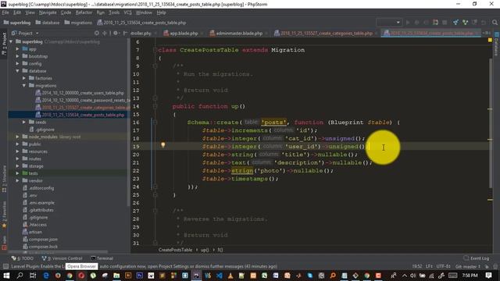Click the Windows taskbar search icon
This screenshot has height=281, width=500.
[x=20, y=276]
